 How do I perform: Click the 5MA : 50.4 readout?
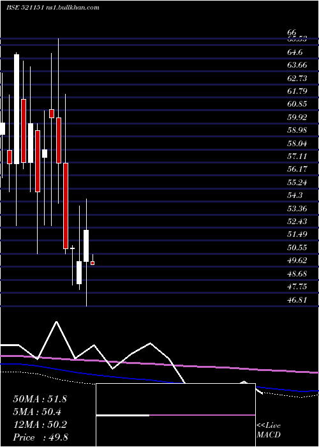(37, 412)
